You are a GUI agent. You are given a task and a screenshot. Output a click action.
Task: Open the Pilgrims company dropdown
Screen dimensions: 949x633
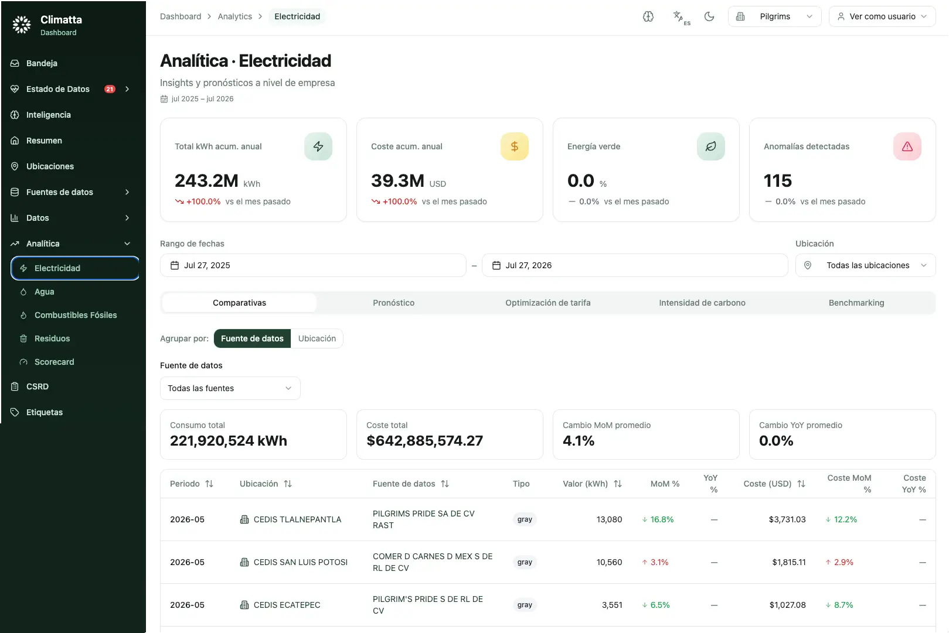[x=775, y=16]
